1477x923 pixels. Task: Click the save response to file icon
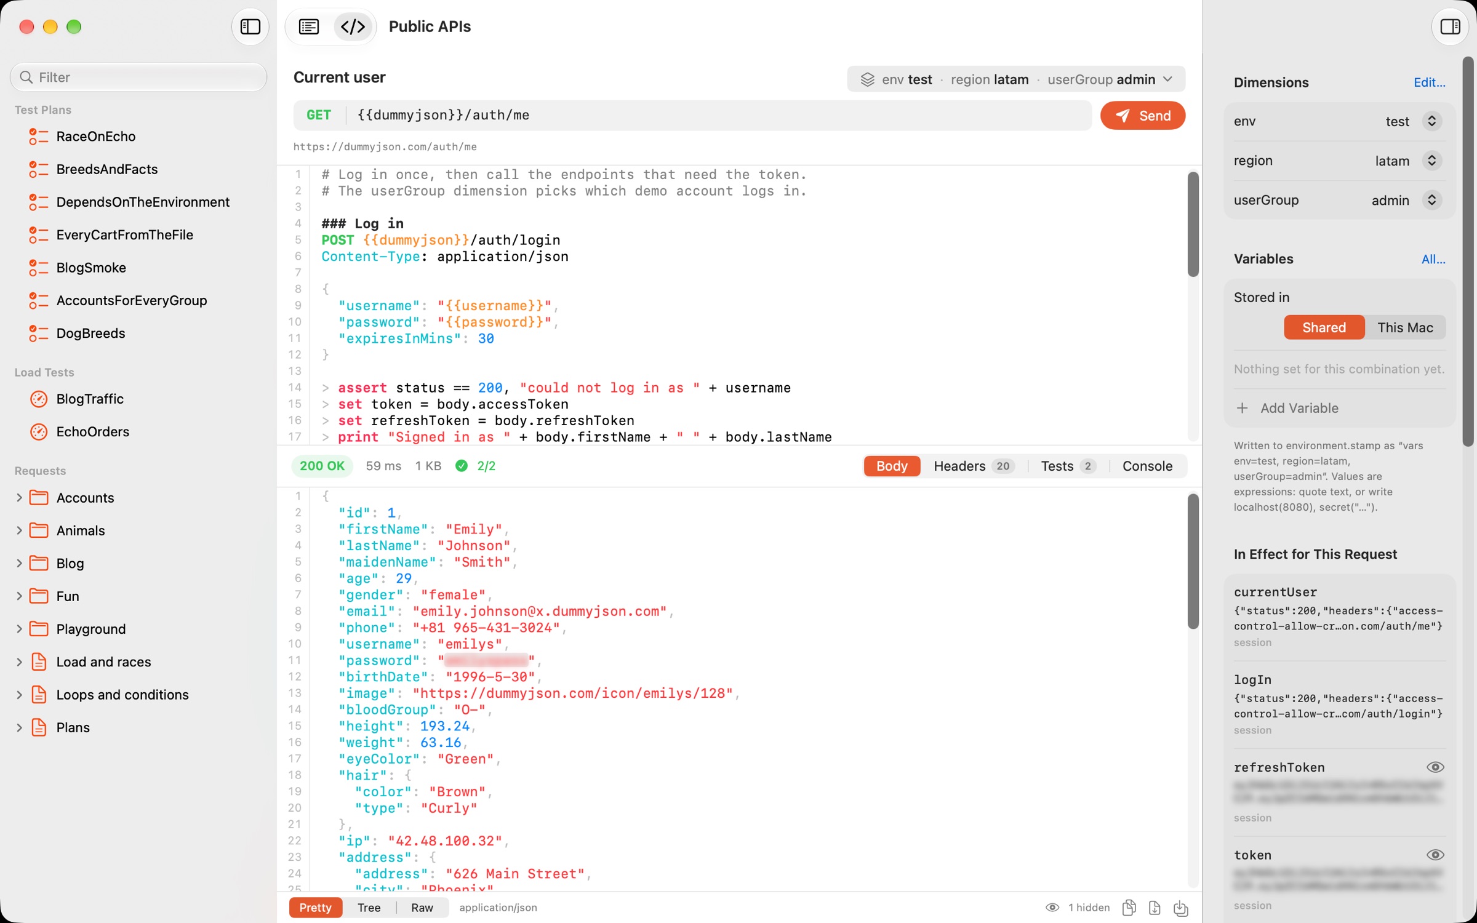(1155, 908)
